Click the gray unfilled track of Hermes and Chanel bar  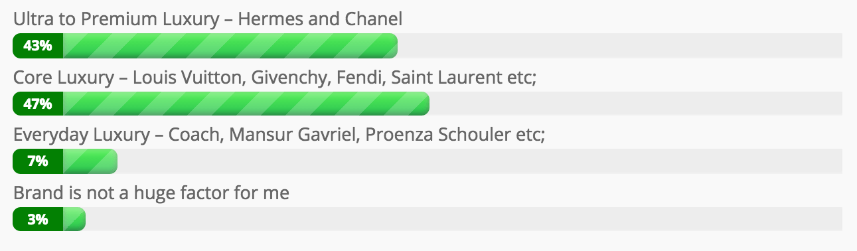[619, 46]
